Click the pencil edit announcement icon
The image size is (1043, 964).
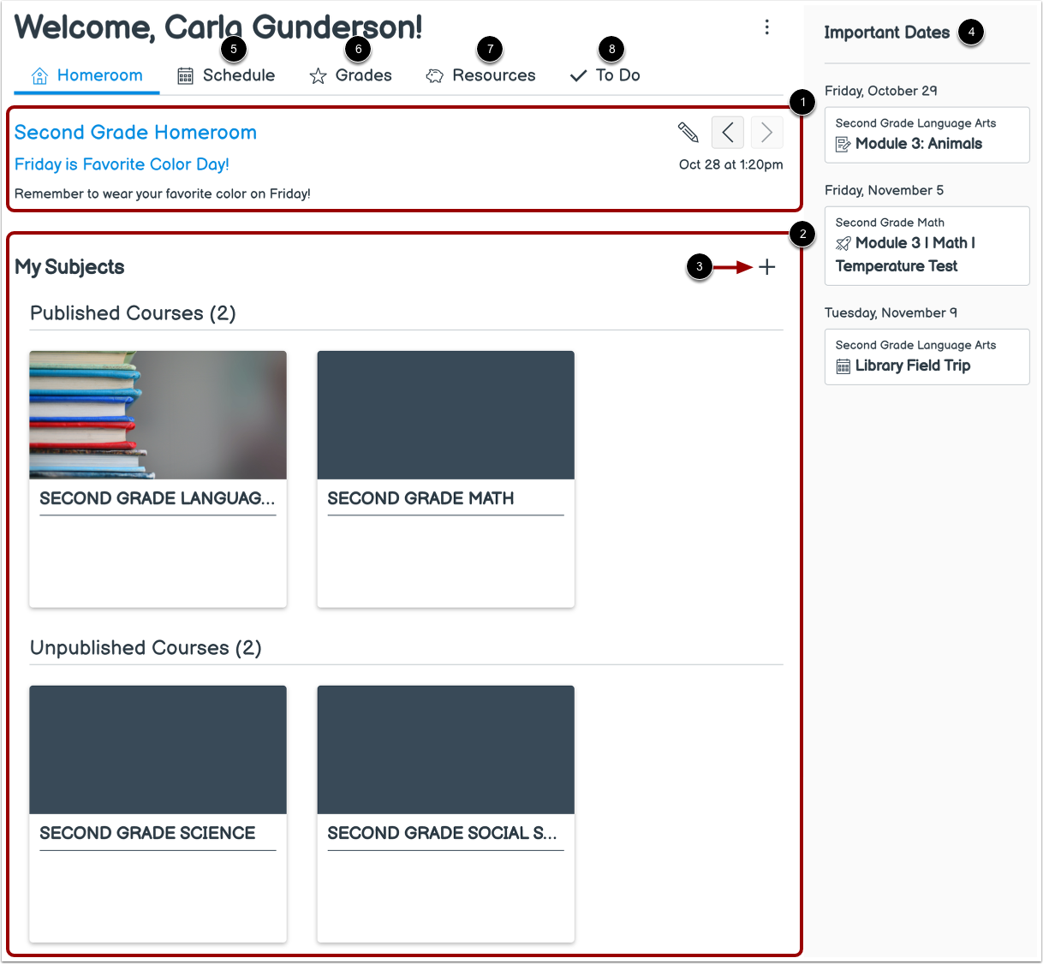(x=688, y=132)
